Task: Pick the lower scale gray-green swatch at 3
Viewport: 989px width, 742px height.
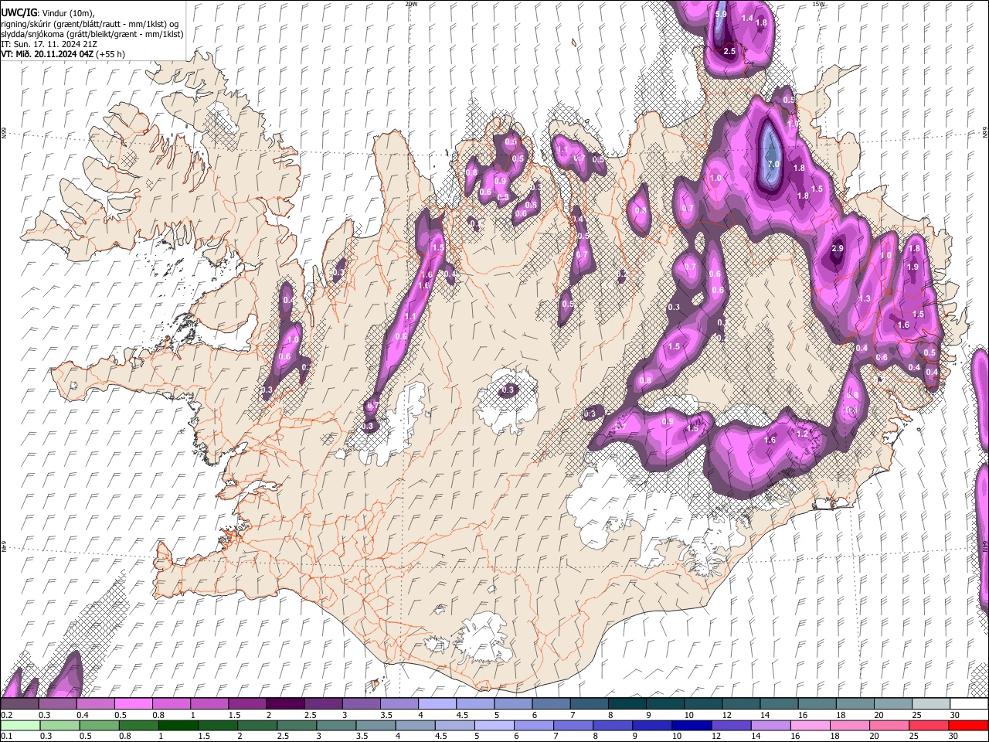Action: [x=336, y=725]
